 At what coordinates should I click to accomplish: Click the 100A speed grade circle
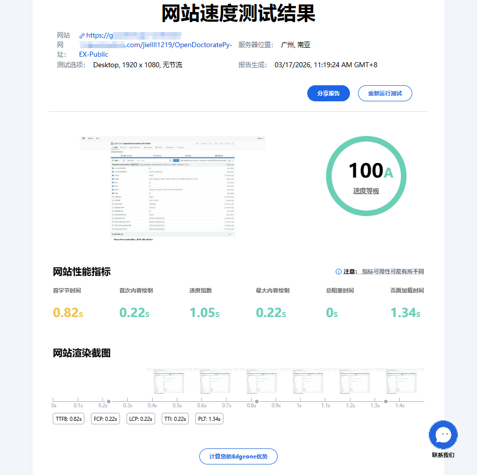click(366, 176)
